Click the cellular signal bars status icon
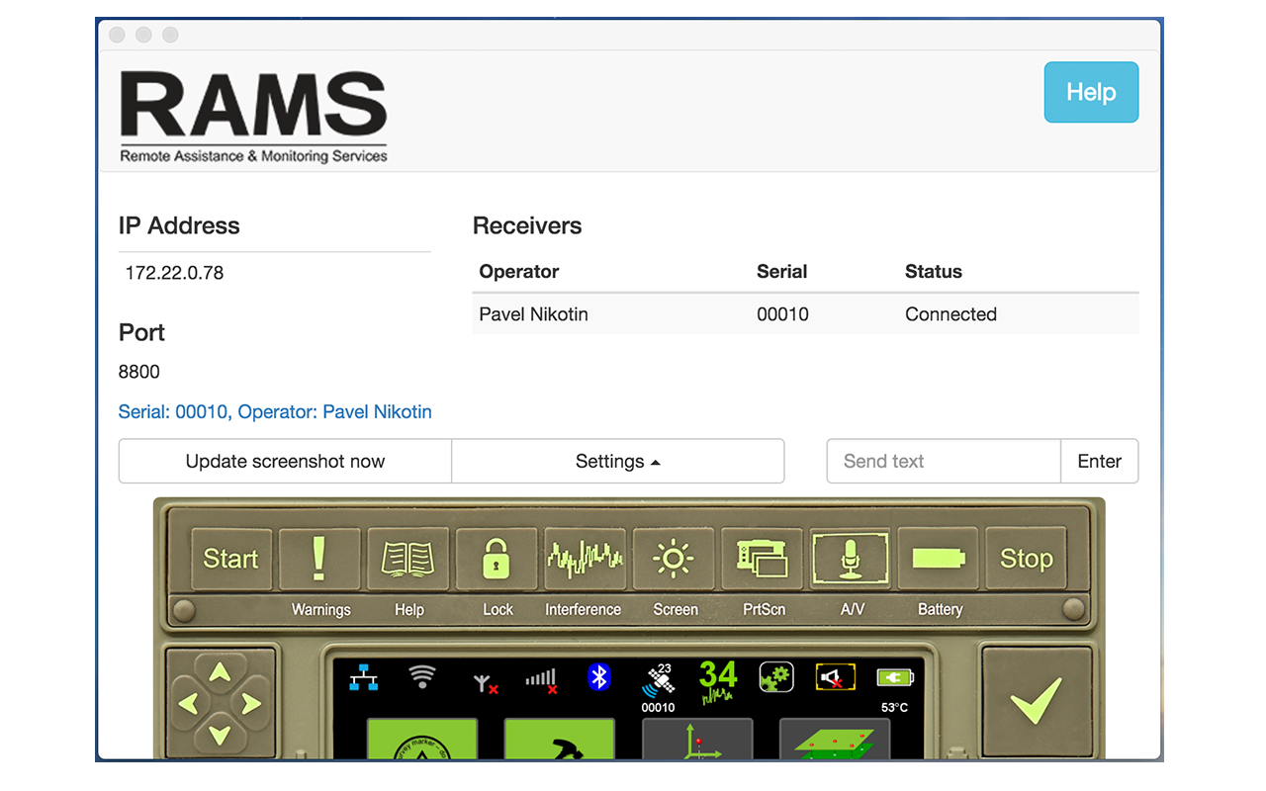 tap(542, 680)
